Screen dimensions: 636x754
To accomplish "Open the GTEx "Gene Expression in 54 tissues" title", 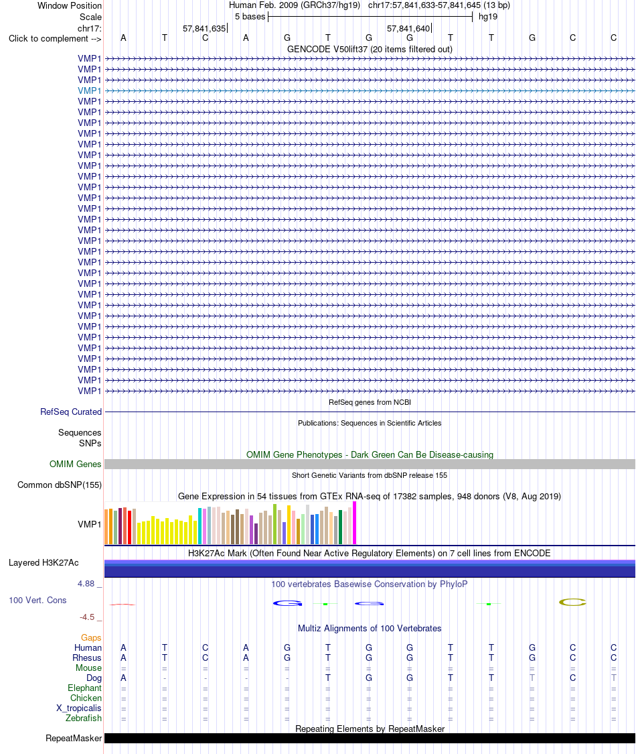I will pos(370,496).
